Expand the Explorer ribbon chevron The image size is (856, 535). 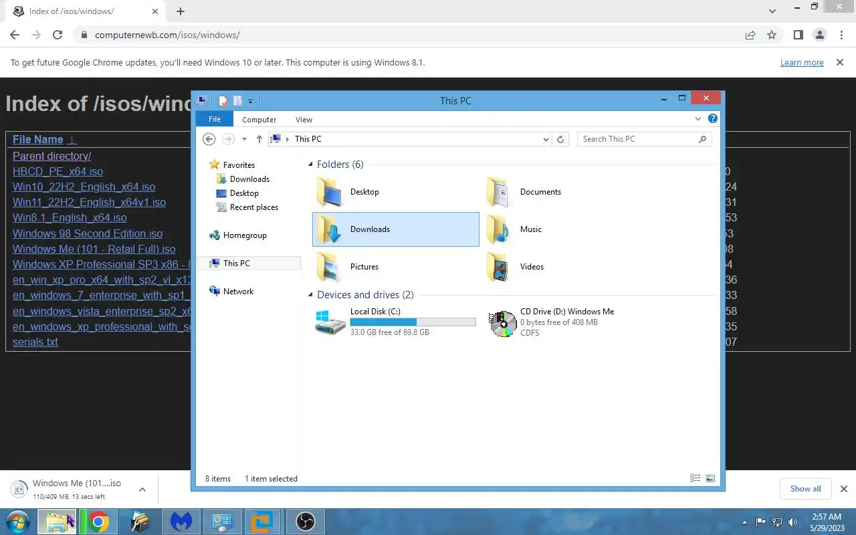[x=698, y=119]
